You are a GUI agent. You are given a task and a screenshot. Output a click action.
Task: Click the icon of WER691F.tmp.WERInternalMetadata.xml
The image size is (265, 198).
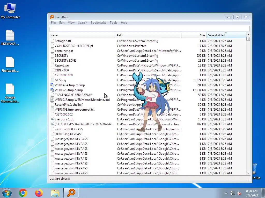pos(52,100)
